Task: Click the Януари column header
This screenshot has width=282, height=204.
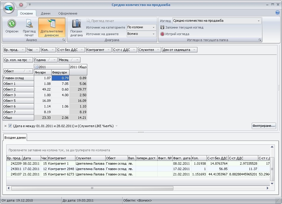Action: [43, 72]
